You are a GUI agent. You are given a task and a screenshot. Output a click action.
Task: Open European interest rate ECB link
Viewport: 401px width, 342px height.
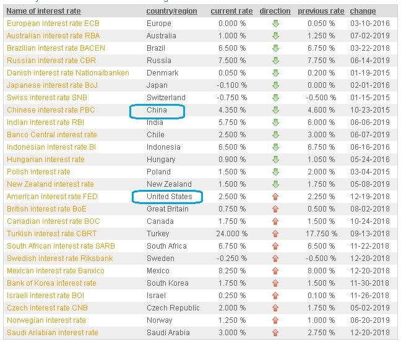coord(54,24)
